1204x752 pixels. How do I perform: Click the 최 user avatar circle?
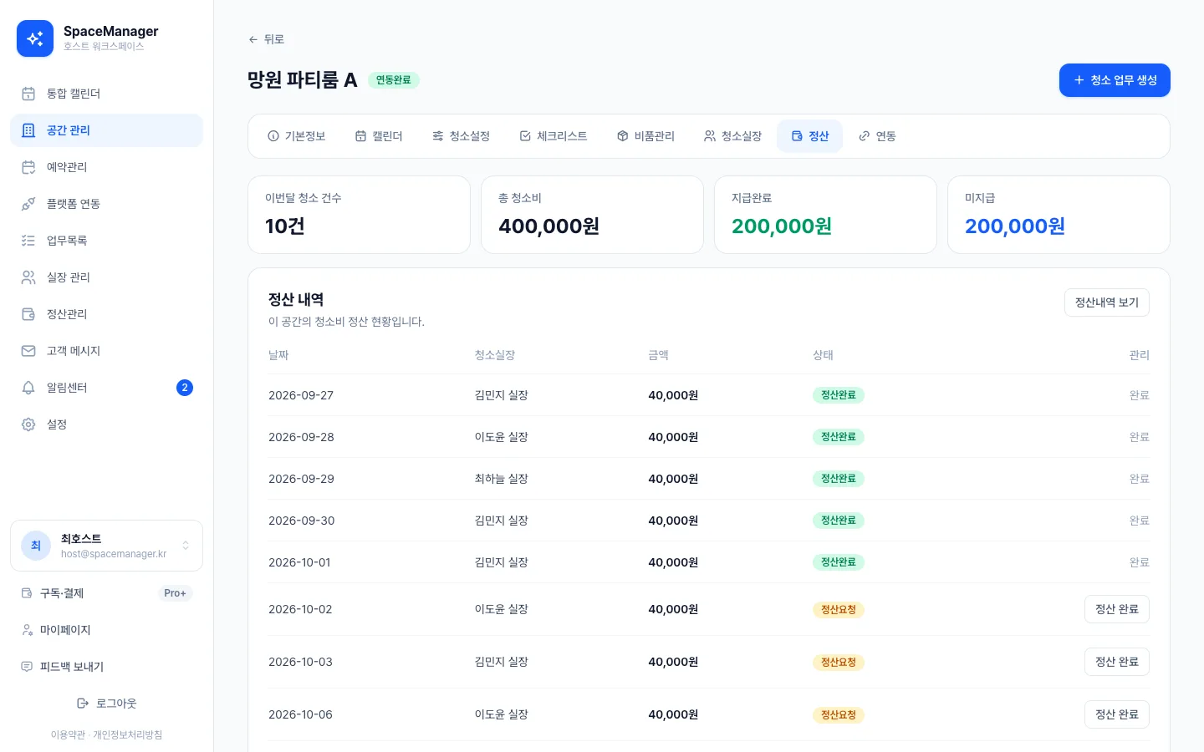pos(36,546)
